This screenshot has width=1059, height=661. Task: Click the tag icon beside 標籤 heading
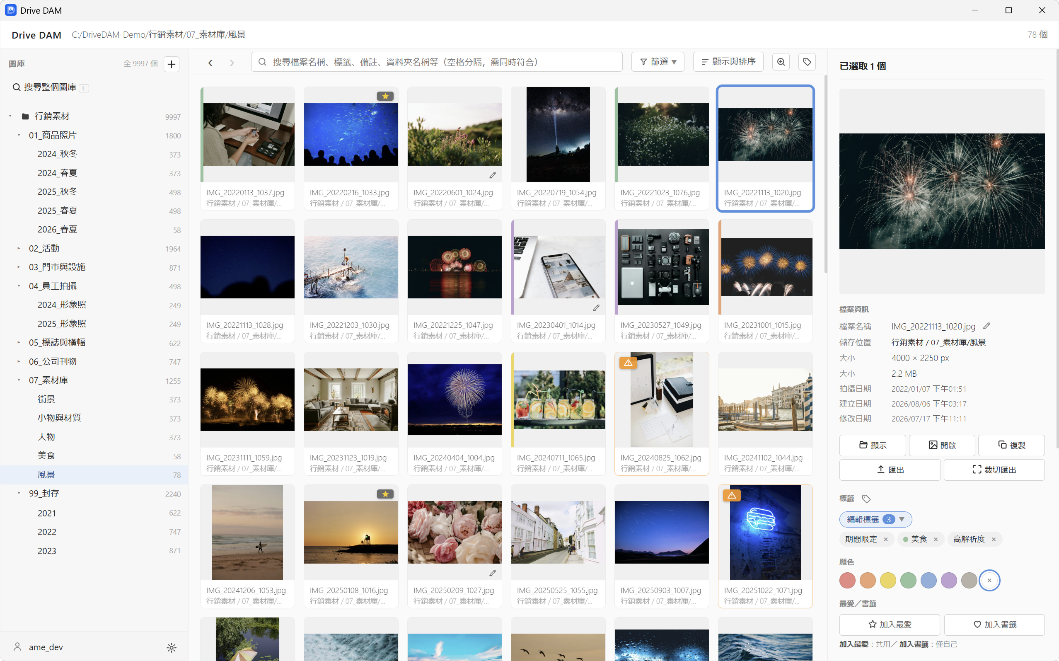pyautogui.click(x=866, y=499)
